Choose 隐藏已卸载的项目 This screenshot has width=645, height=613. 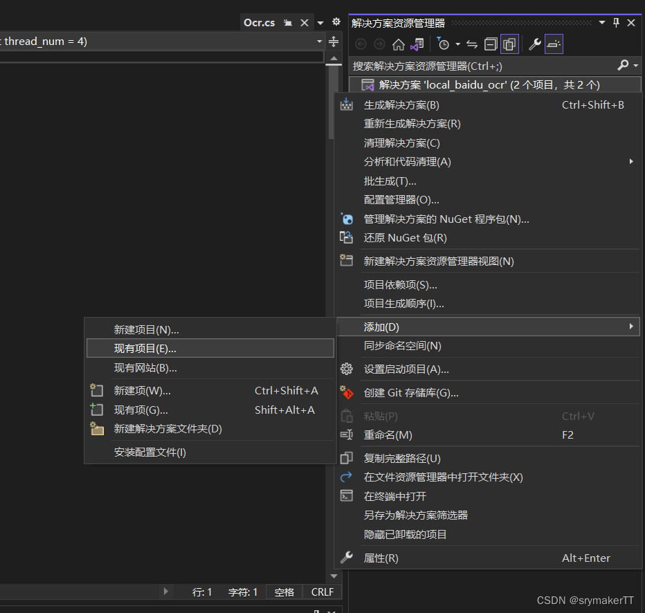[x=405, y=534]
